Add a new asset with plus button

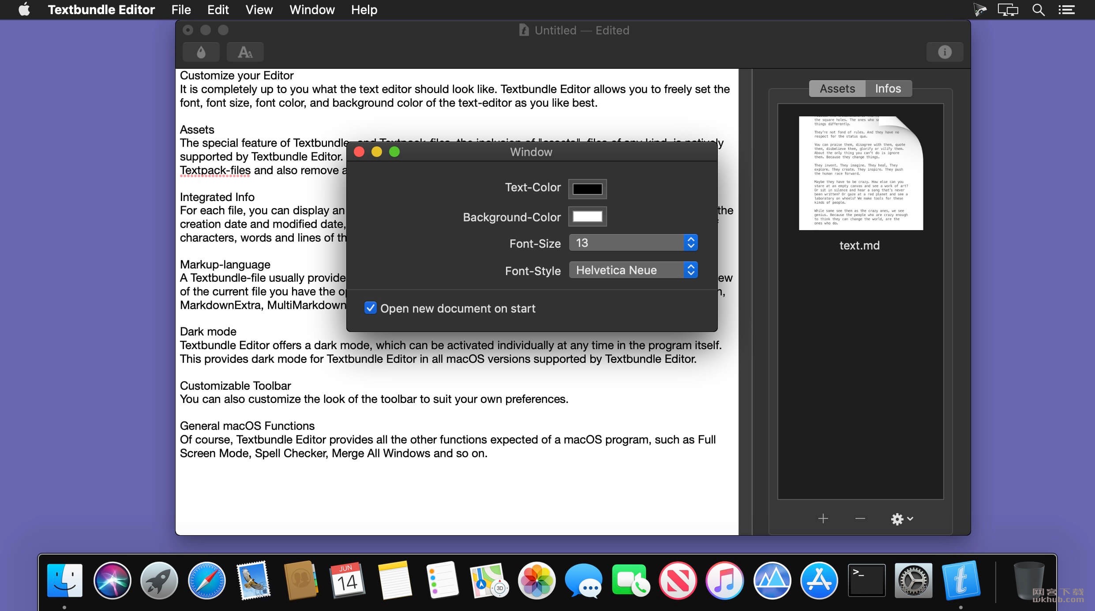click(823, 519)
